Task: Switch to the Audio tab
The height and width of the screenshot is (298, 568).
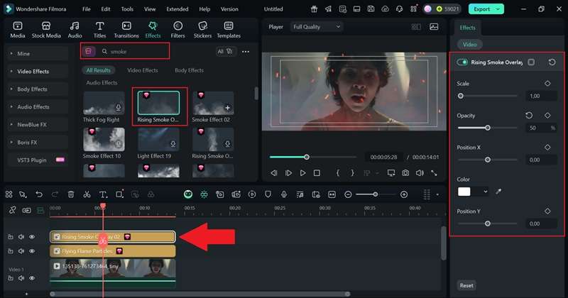Action: point(75,30)
